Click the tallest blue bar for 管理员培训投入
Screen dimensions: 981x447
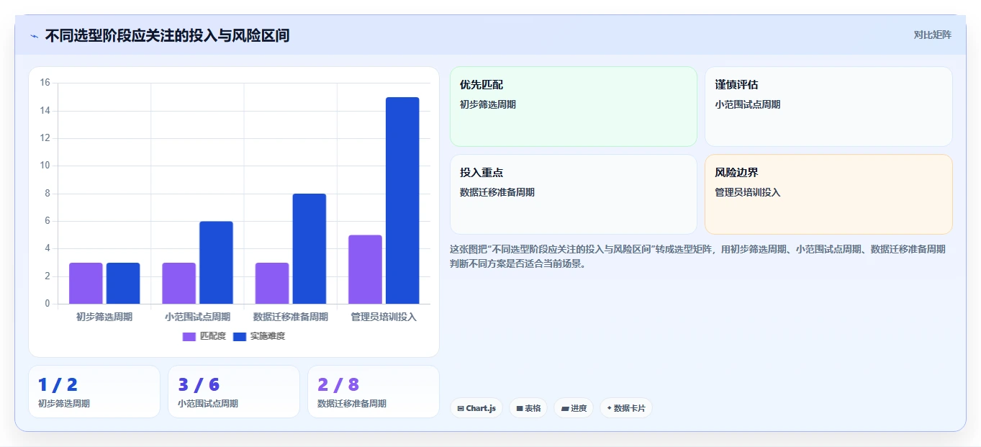(402, 201)
